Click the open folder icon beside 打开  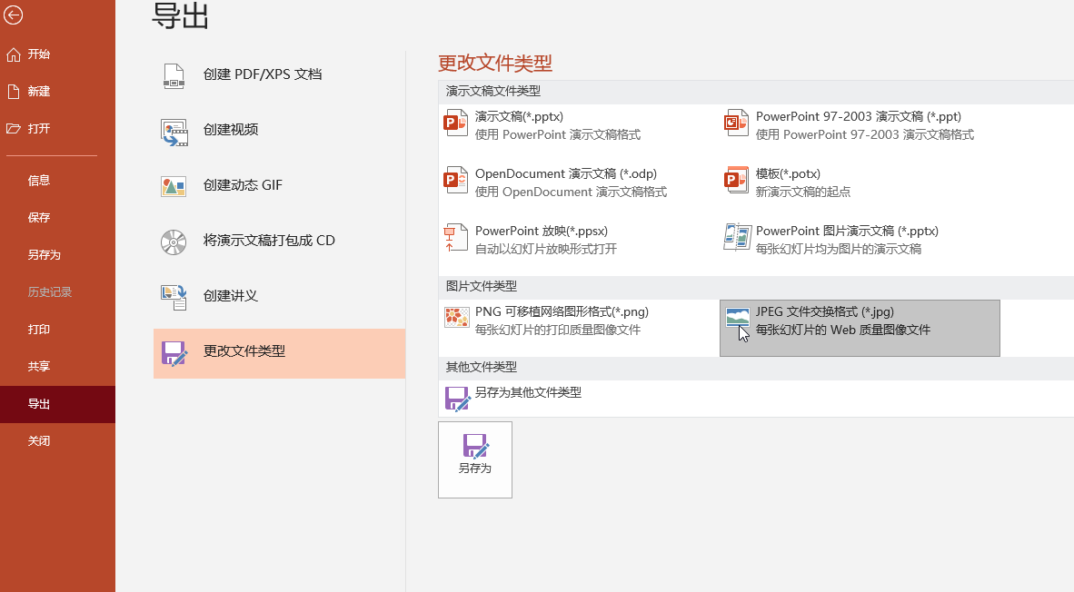tap(14, 129)
